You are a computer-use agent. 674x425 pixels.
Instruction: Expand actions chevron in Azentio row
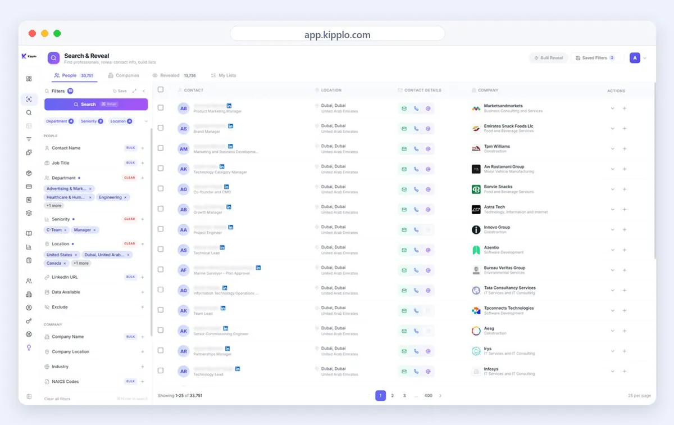(x=612, y=250)
